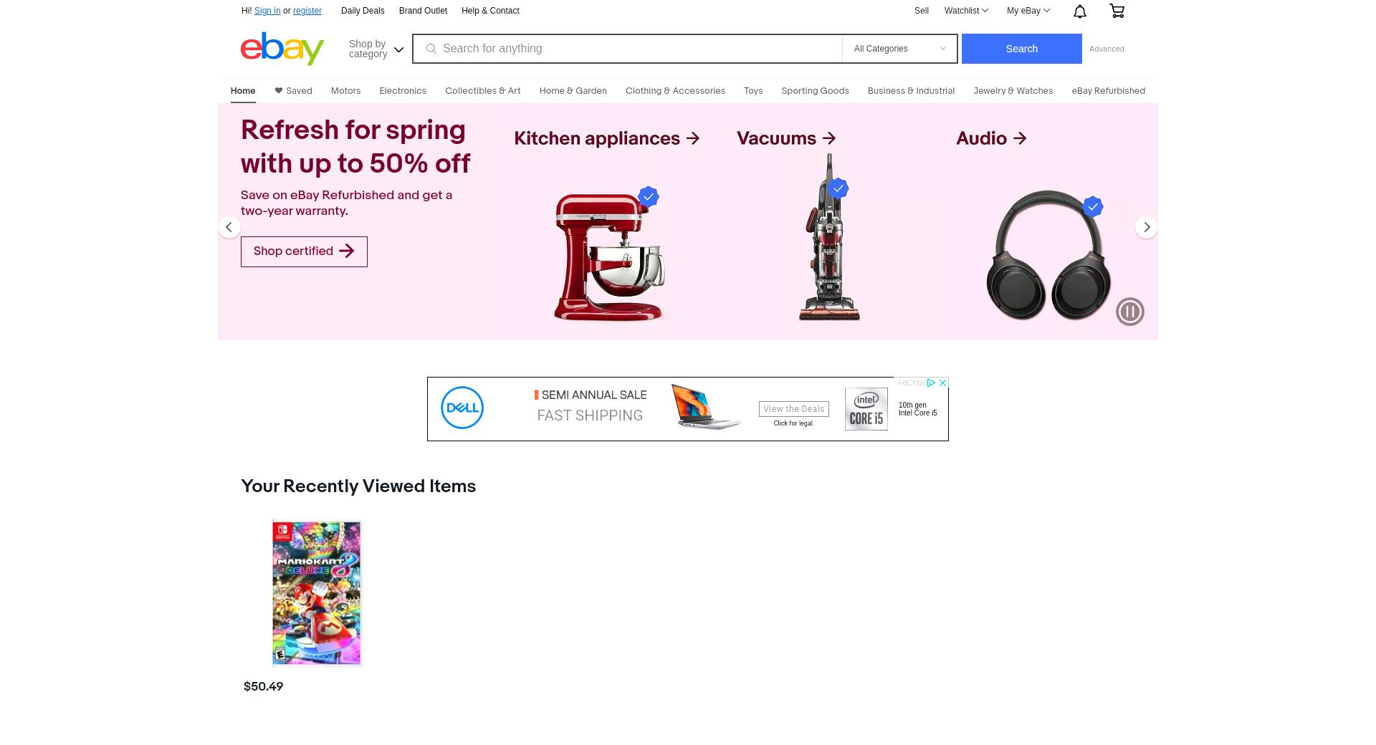Image resolution: width=1376 pixels, height=745 pixels.
Task: Expand the My eBay menu
Action: point(1028,11)
